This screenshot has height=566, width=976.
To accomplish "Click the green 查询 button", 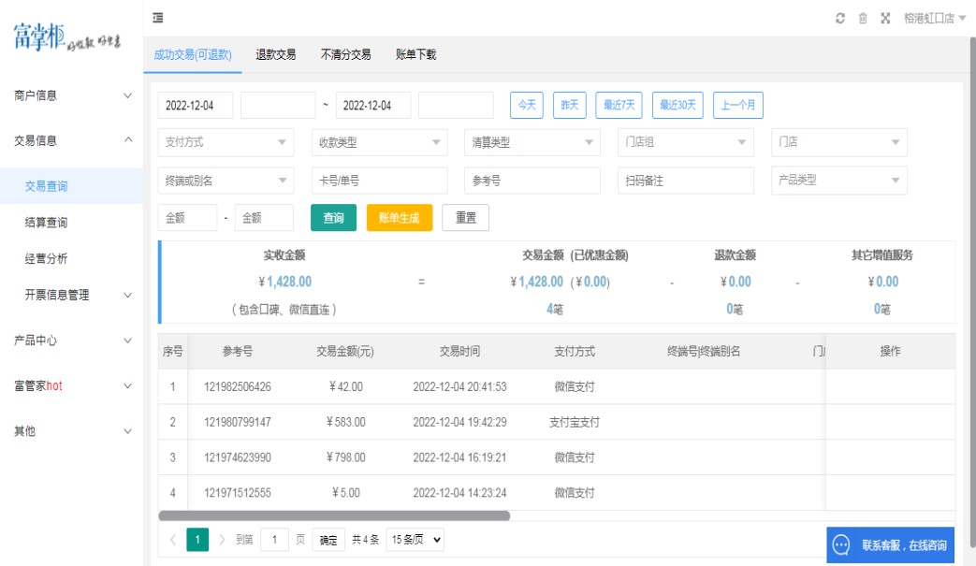I will pos(333,218).
